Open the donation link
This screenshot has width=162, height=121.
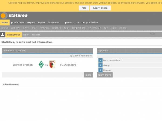coord(56,28)
